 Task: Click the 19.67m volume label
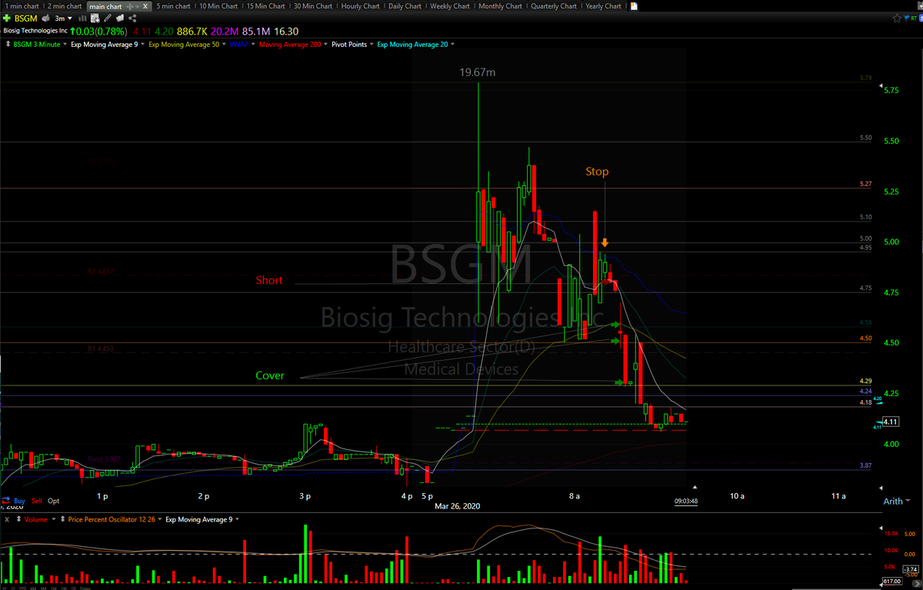pyautogui.click(x=478, y=72)
